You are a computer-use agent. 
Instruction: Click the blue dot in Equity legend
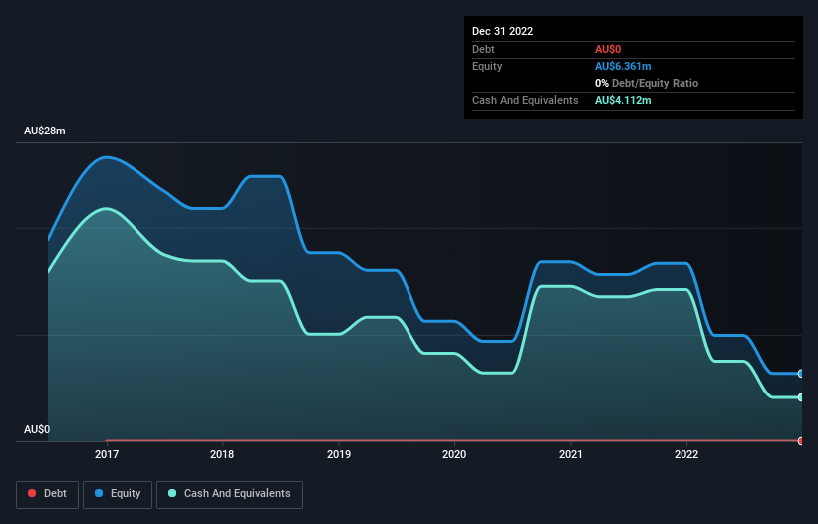click(99, 493)
